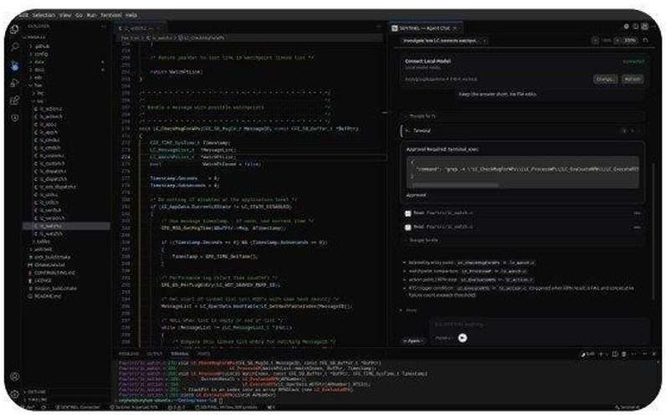Switch to the PROBLEMS panel tab
The image size is (666, 415).
(129, 354)
